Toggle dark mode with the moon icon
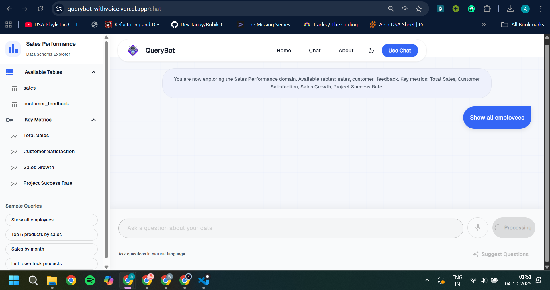The height and width of the screenshot is (290, 550). pos(371,51)
